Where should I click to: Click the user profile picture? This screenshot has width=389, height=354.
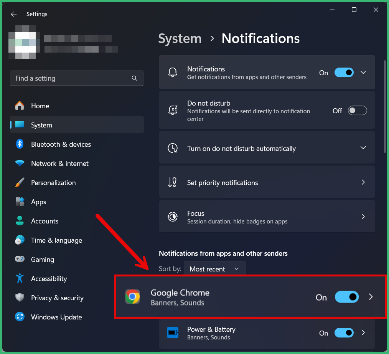[x=24, y=43]
